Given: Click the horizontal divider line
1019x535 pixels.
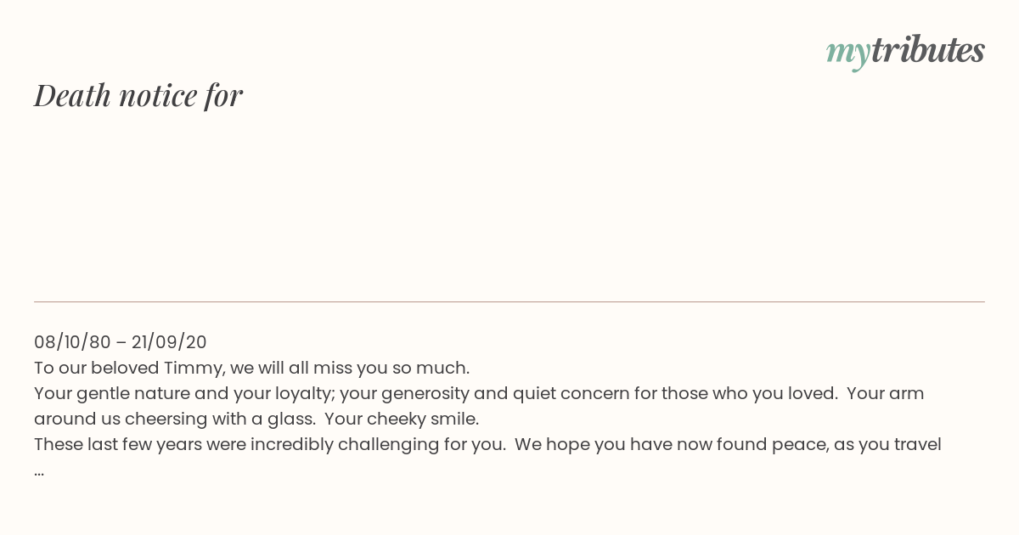Looking at the screenshot, I should [509, 301].
